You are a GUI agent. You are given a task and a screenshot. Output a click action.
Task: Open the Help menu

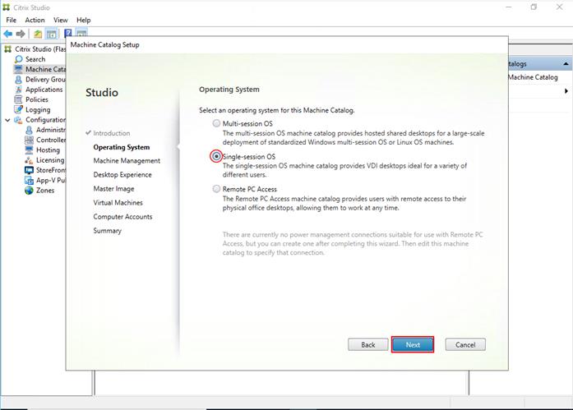pyautogui.click(x=83, y=20)
